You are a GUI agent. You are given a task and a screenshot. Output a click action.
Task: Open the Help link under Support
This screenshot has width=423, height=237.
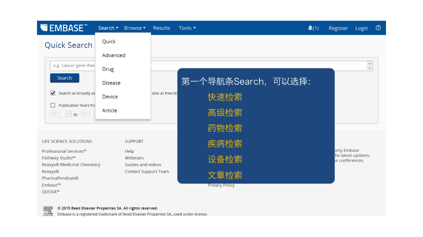129,151
